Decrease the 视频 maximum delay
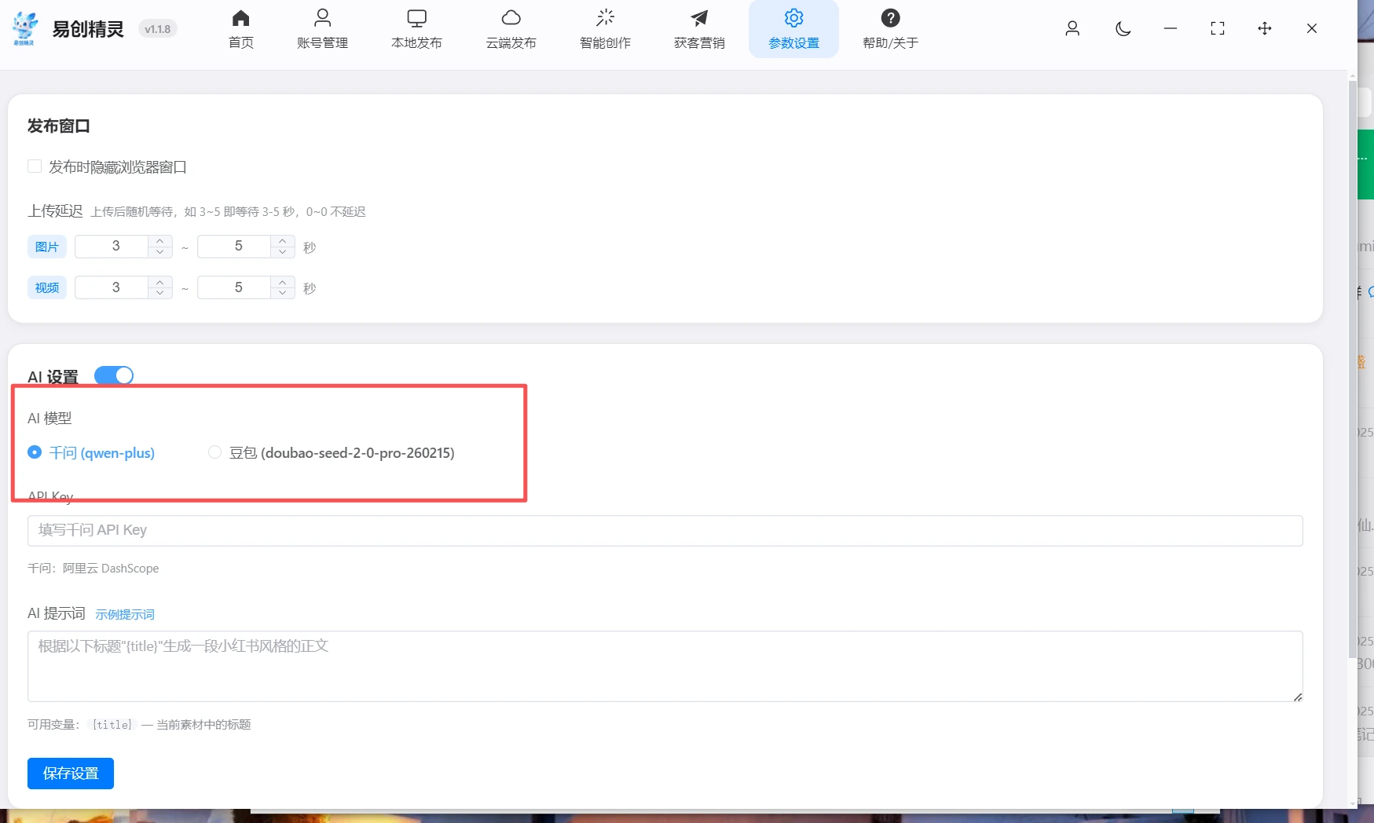 click(283, 293)
